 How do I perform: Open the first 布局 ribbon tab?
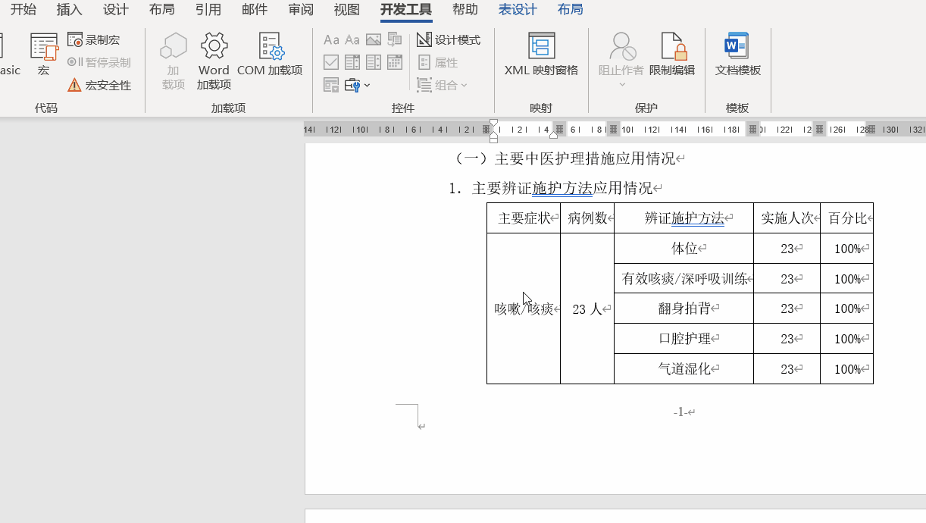[x=162, y=10]
